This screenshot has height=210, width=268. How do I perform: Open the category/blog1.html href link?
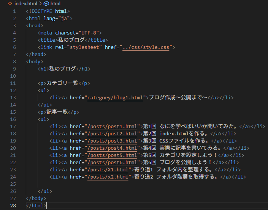pyautogui.click(x=115, y=98)
